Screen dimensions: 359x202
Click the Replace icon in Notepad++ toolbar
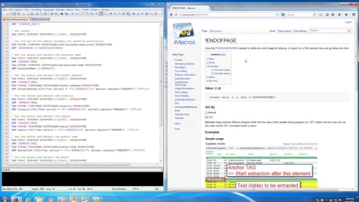(66, 14)
